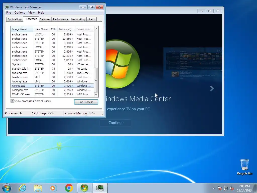Select the System process using 80 K
Image resolution: width=257 pixels, height=193 pixels.
pos(52,64)
